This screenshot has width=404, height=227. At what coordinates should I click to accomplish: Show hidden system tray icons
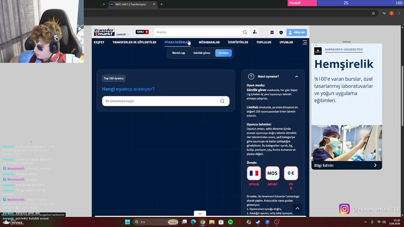coord(365,222)
